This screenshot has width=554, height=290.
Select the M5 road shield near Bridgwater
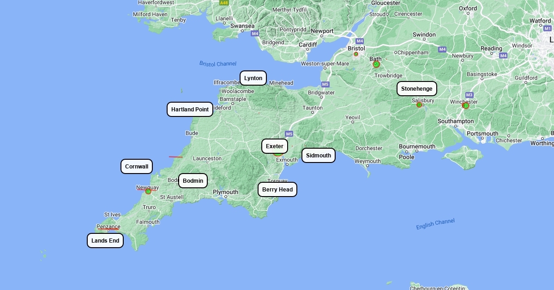(325, 84)
